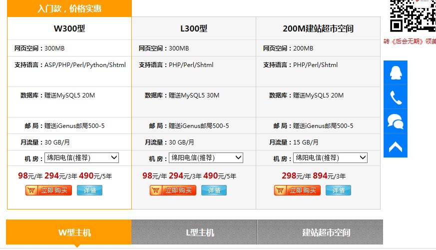Click the back-to-top arrow icon
Screen dimensions: 436x250
tap(396, 145)
